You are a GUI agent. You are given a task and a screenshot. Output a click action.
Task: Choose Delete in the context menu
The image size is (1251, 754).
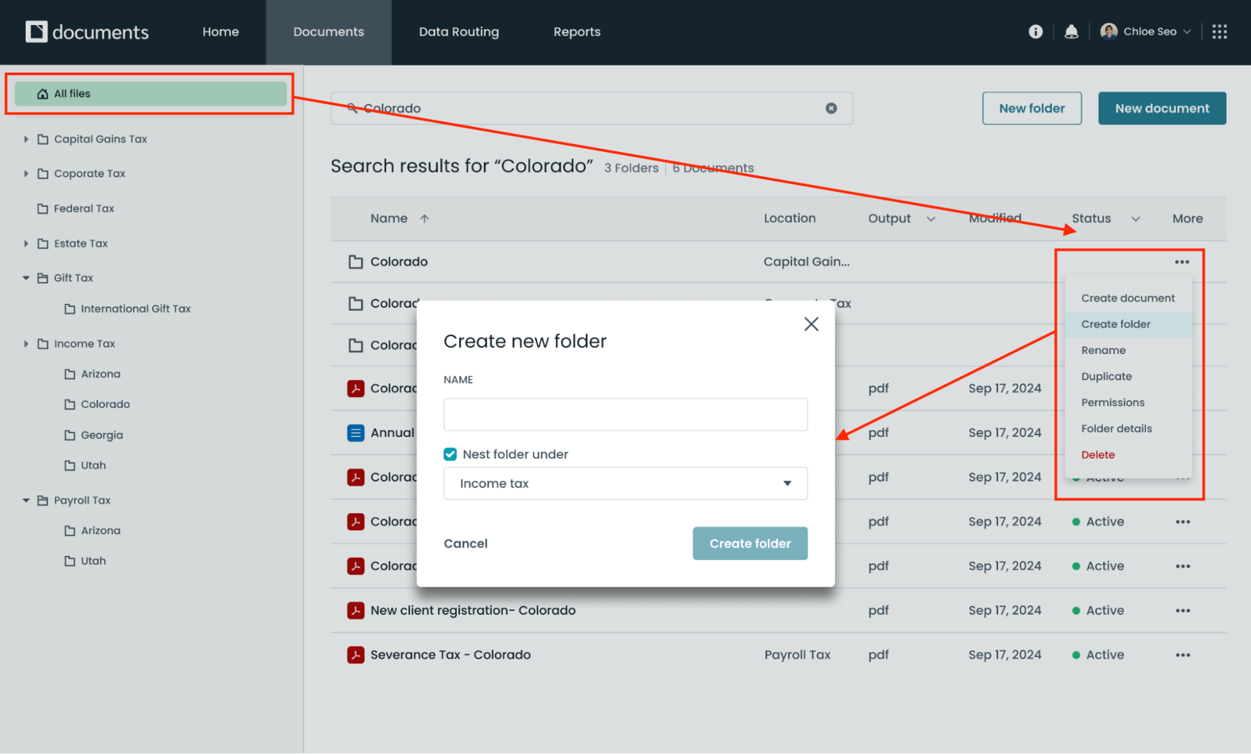coord(1098,455)
